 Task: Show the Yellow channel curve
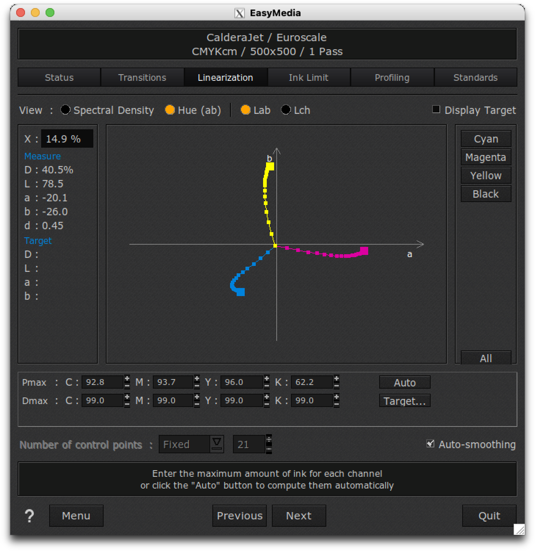pos(486,176)
